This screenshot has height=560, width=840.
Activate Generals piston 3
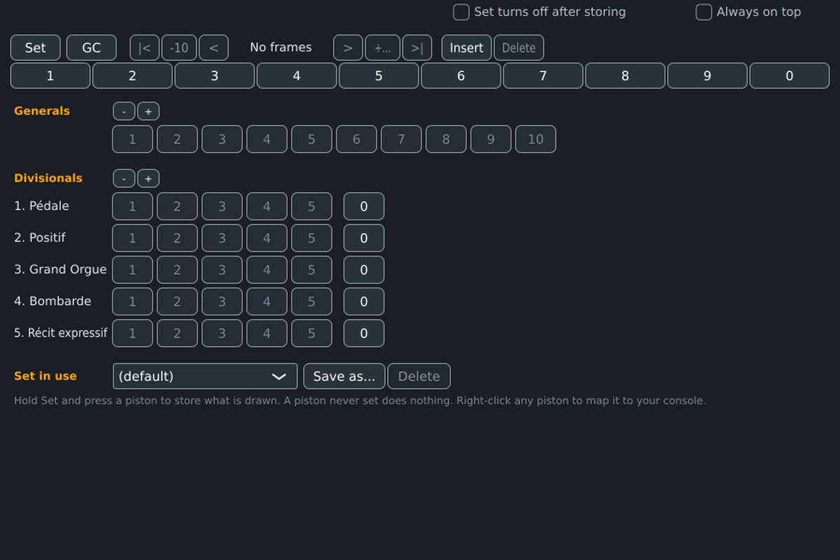pos(222,139)
